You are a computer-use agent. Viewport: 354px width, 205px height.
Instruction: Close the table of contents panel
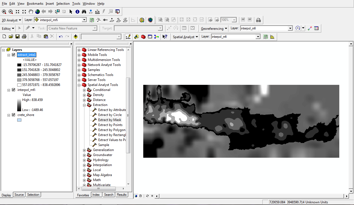pos(71,44)
